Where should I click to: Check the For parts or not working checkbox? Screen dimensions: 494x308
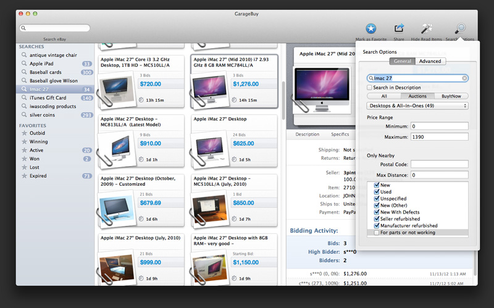377,233
